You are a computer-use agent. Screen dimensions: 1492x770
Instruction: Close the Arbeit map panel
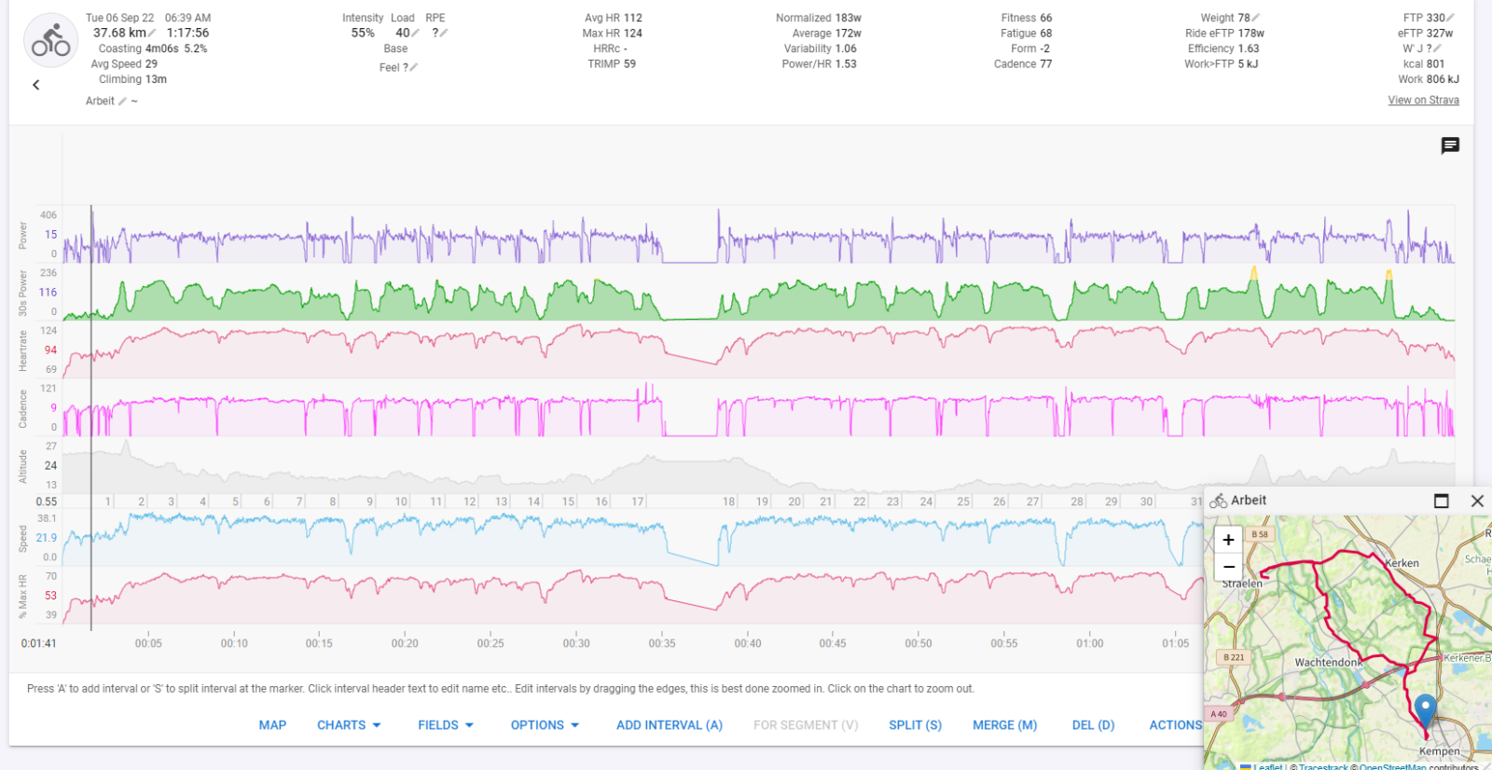[1477, 501]
